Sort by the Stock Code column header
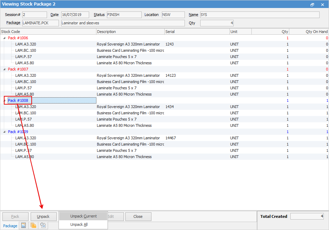This screenshot has width=329, height=230. (48, 32)
